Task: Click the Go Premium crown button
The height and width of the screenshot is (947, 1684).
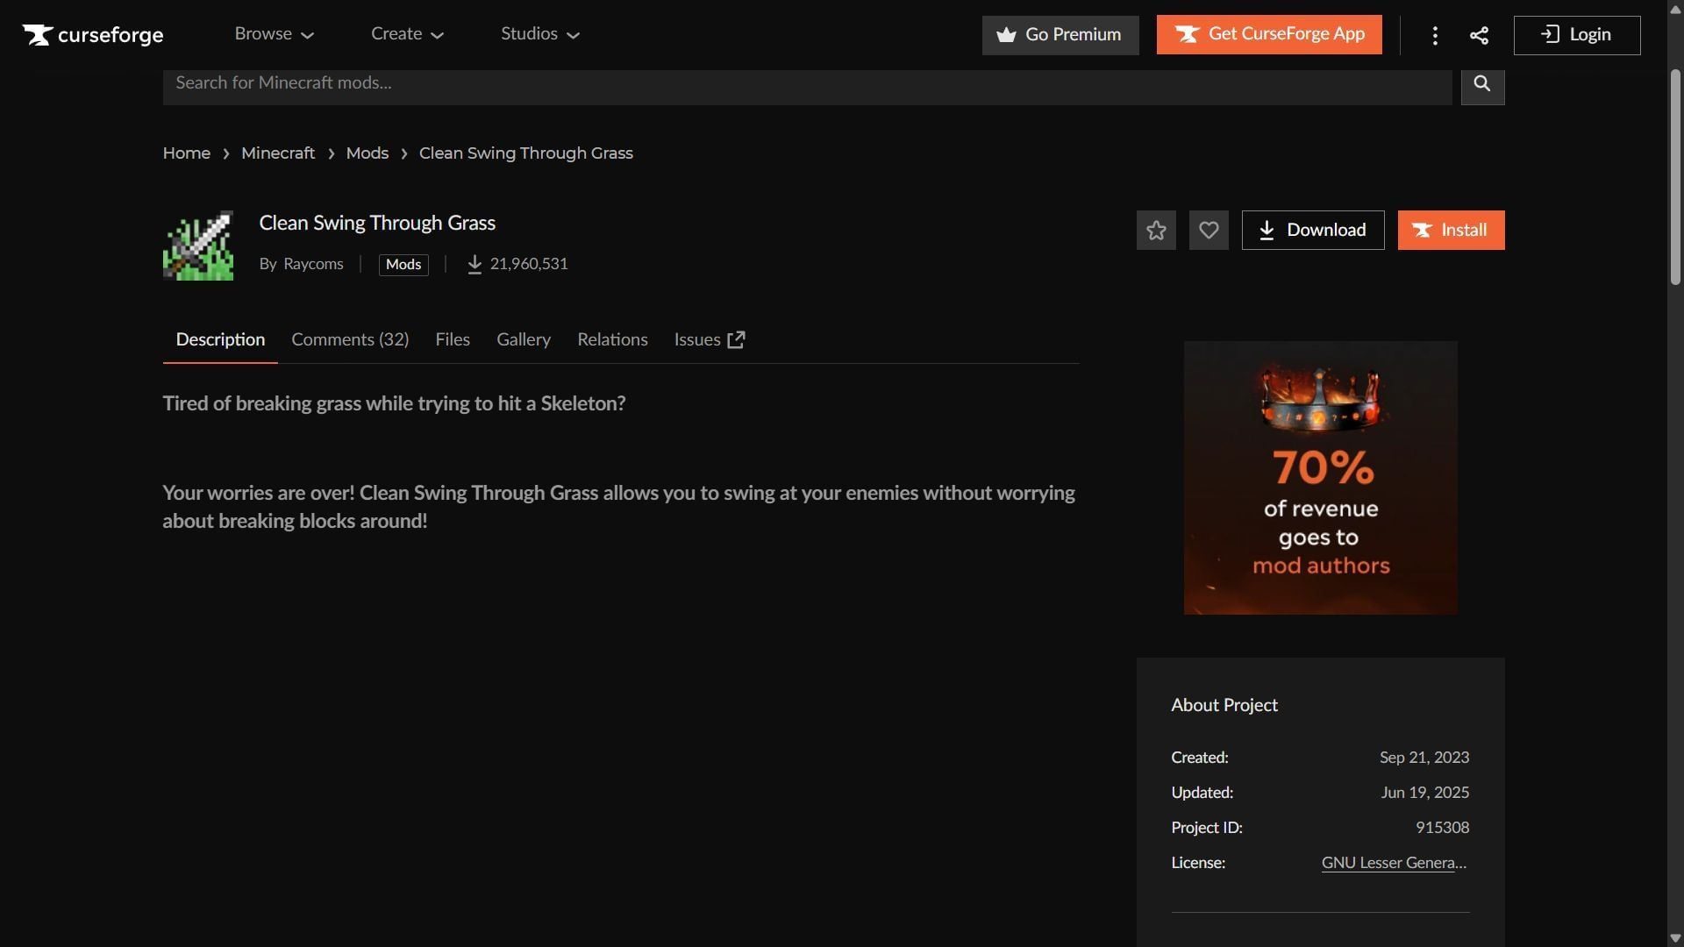Action: (x=1060, y=35)
